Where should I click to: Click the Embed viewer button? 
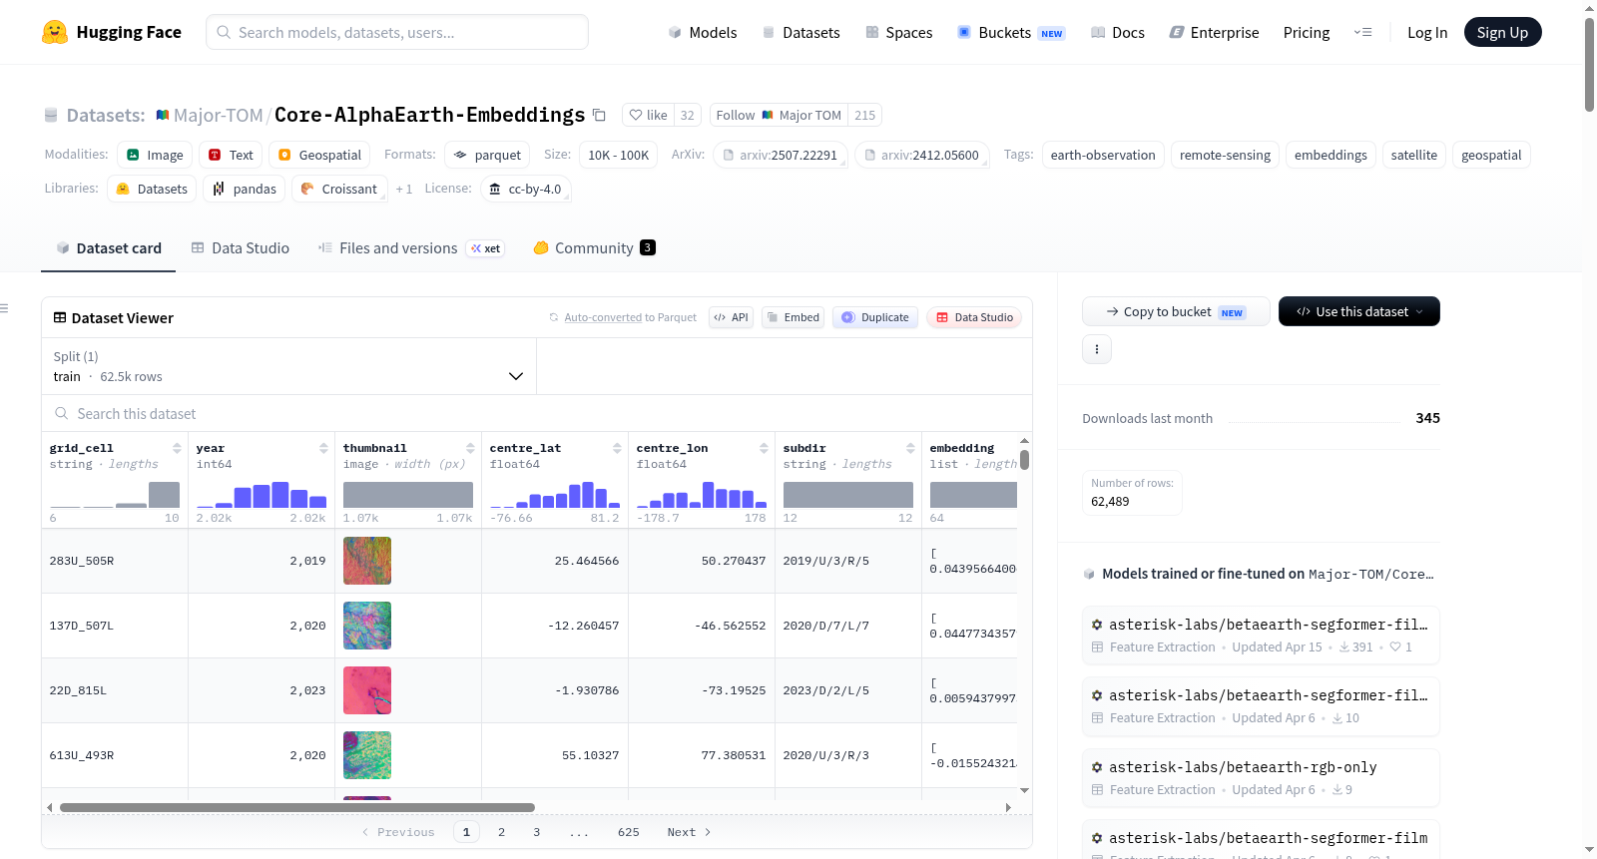tap(793, 317)
